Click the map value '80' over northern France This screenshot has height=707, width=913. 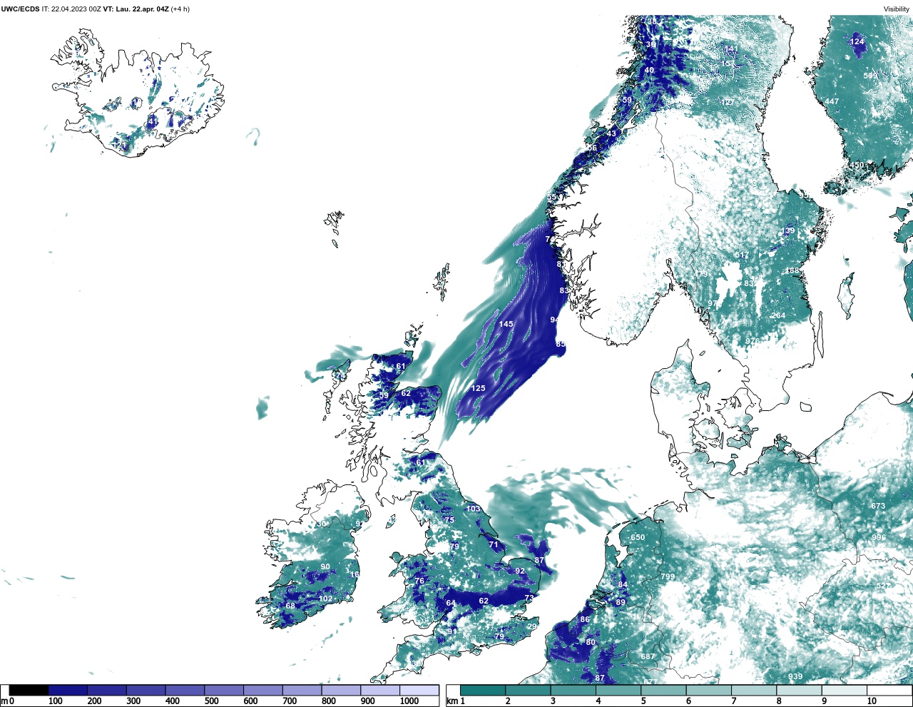[x=591, y=643]
